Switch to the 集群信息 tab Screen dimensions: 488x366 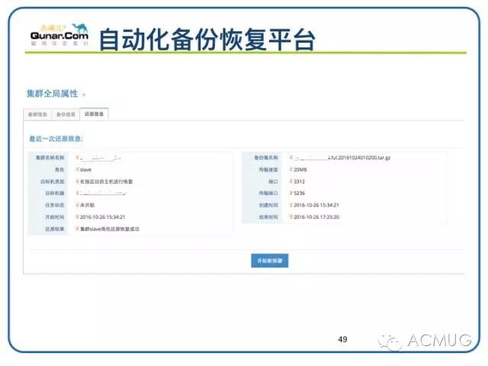coord(37,114)
